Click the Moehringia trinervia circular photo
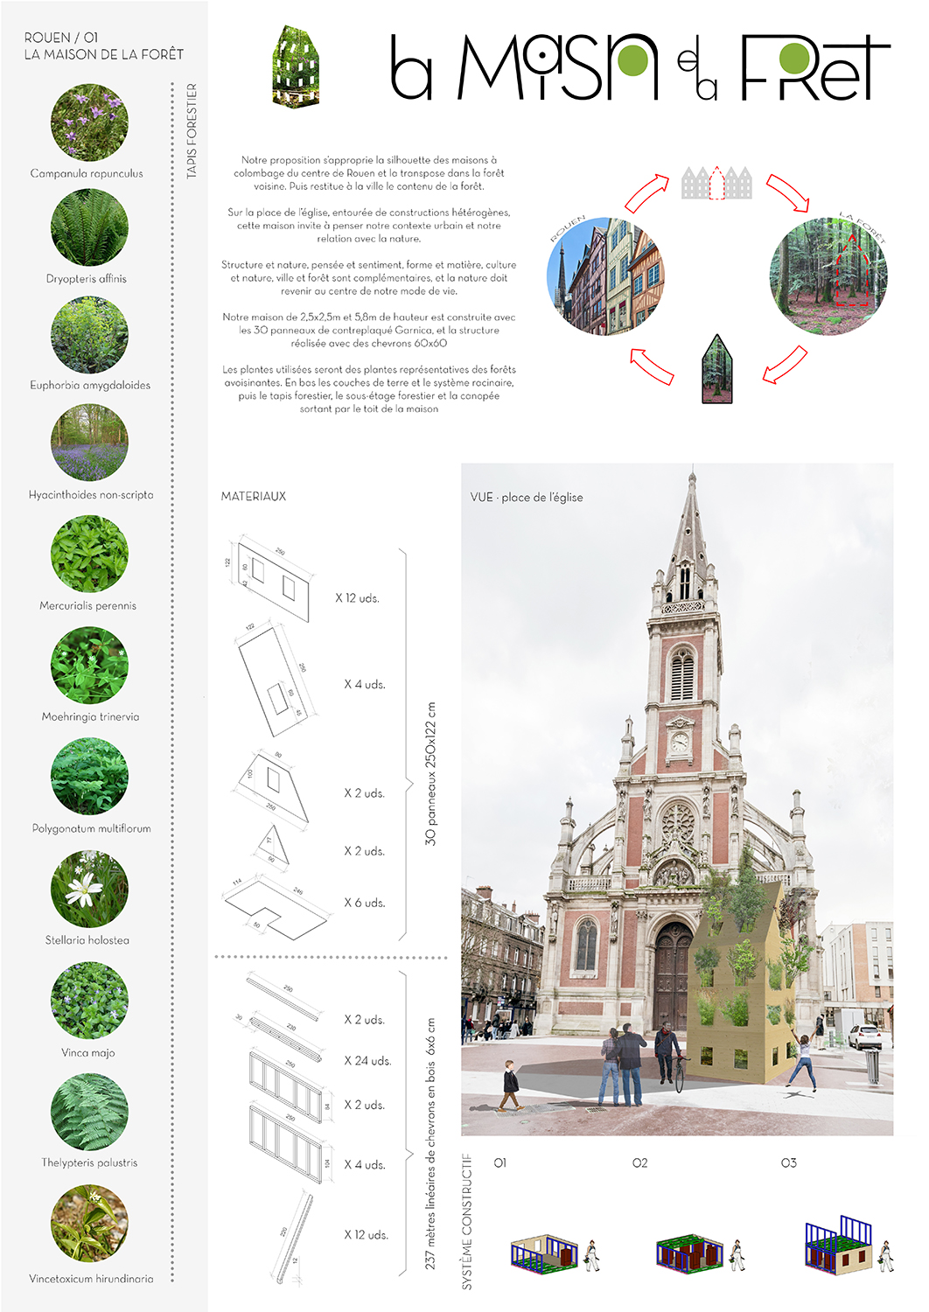929x1312 pixels. click(89, 665)
